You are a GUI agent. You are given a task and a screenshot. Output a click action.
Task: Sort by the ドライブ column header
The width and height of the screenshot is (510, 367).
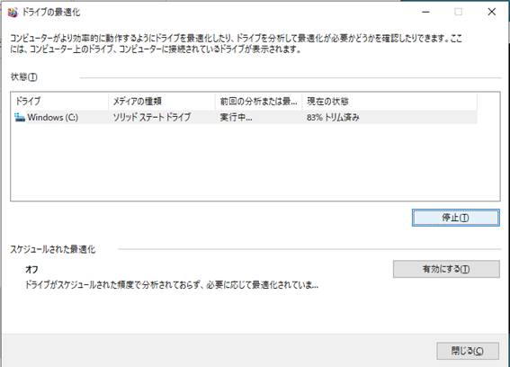[x=59, y=101]
